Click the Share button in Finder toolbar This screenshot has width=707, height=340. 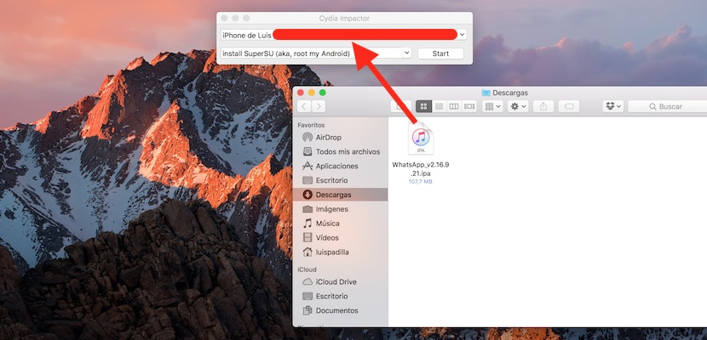543,106
